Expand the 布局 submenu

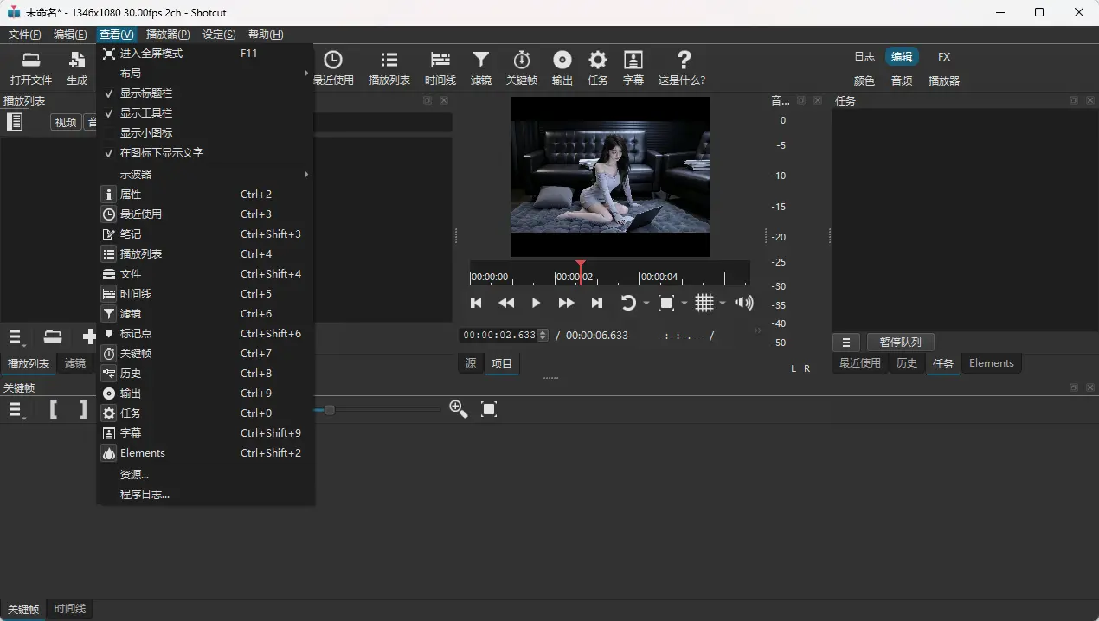click(x=204, y=73)
